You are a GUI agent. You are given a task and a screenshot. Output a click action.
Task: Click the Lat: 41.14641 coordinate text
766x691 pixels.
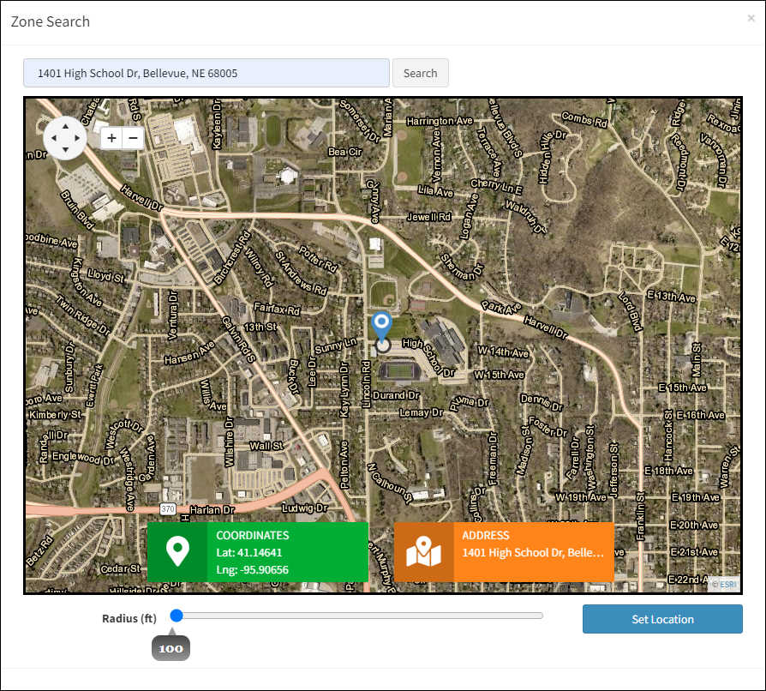coord(249,553)
